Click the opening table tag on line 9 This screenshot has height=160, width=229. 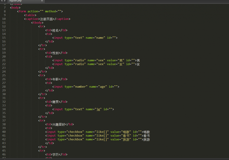click(30, 15)
